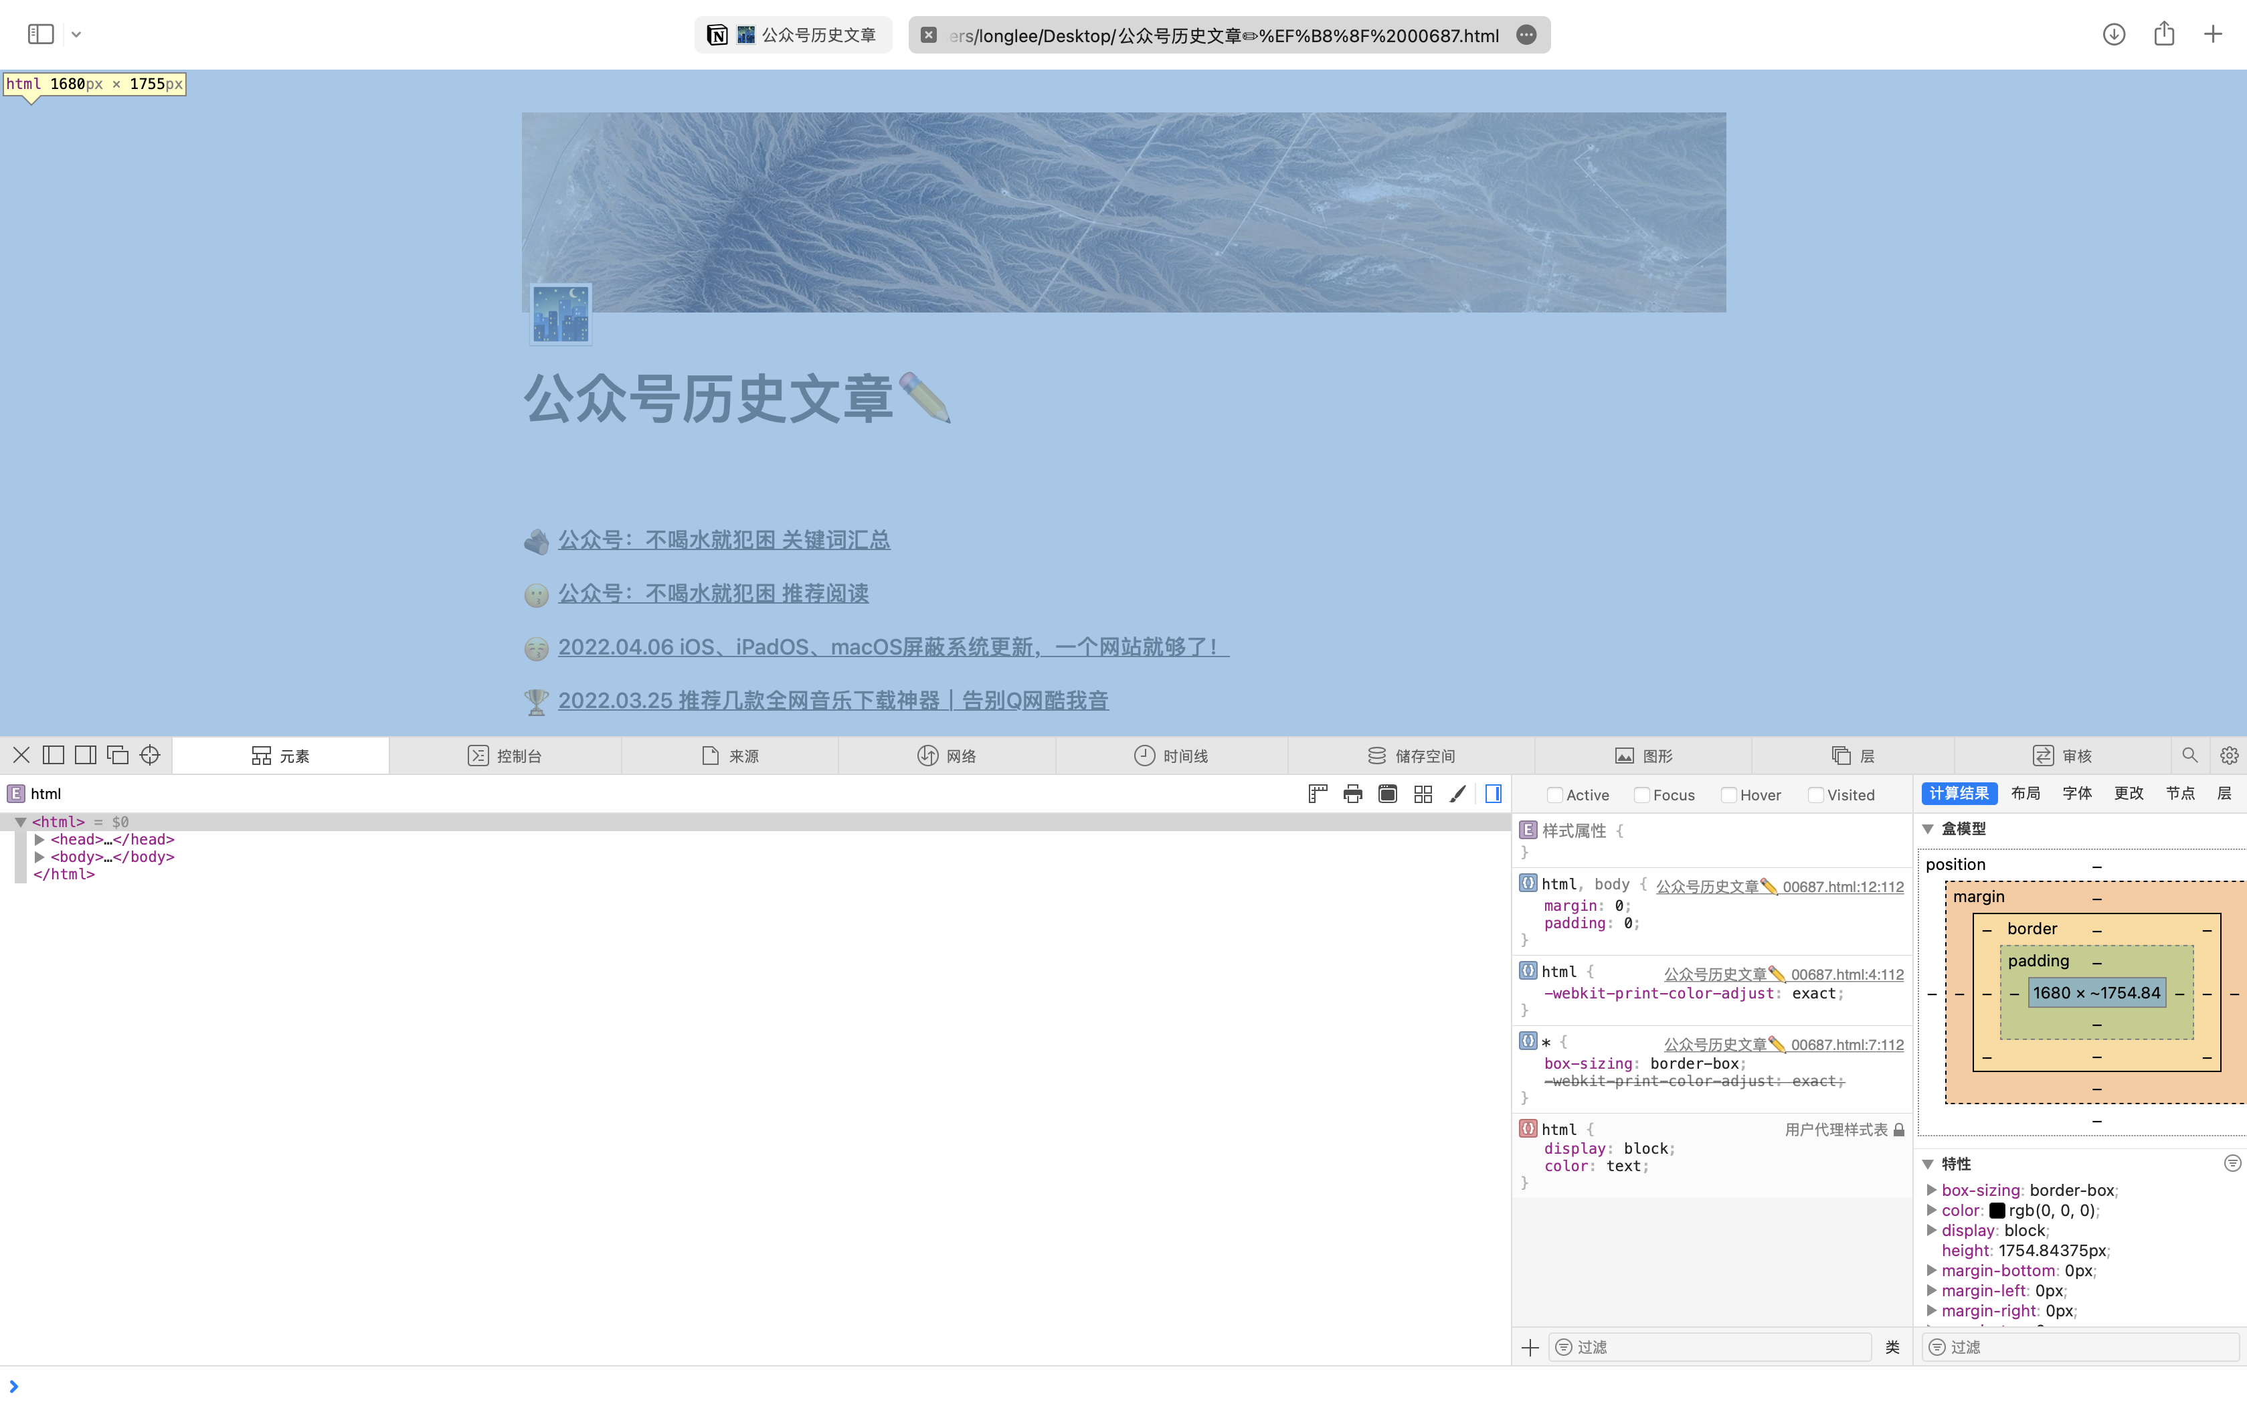The image size is (2247, 1404).
Task: Expand the body node in the DOM tree
Action: [x=39, y=857]
